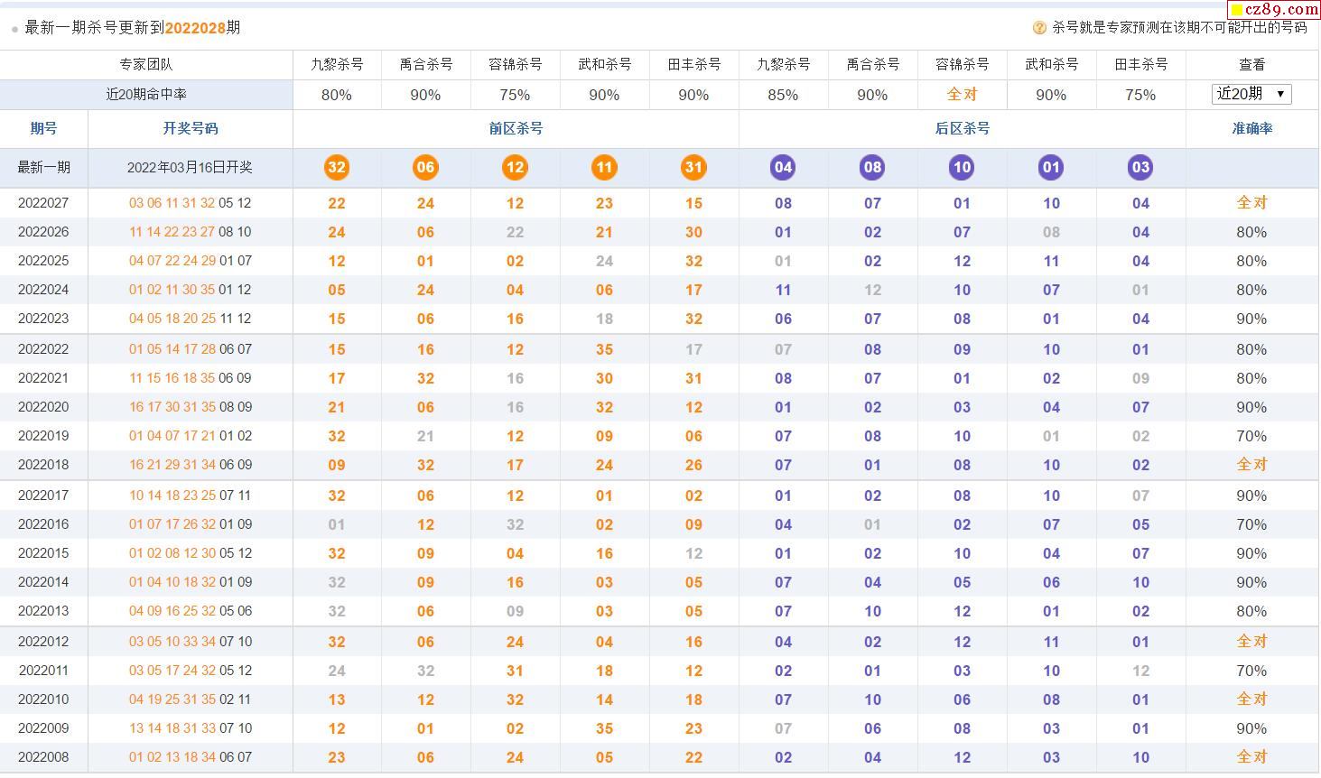Click the orange ball 06 in latest row

[425, 167]
